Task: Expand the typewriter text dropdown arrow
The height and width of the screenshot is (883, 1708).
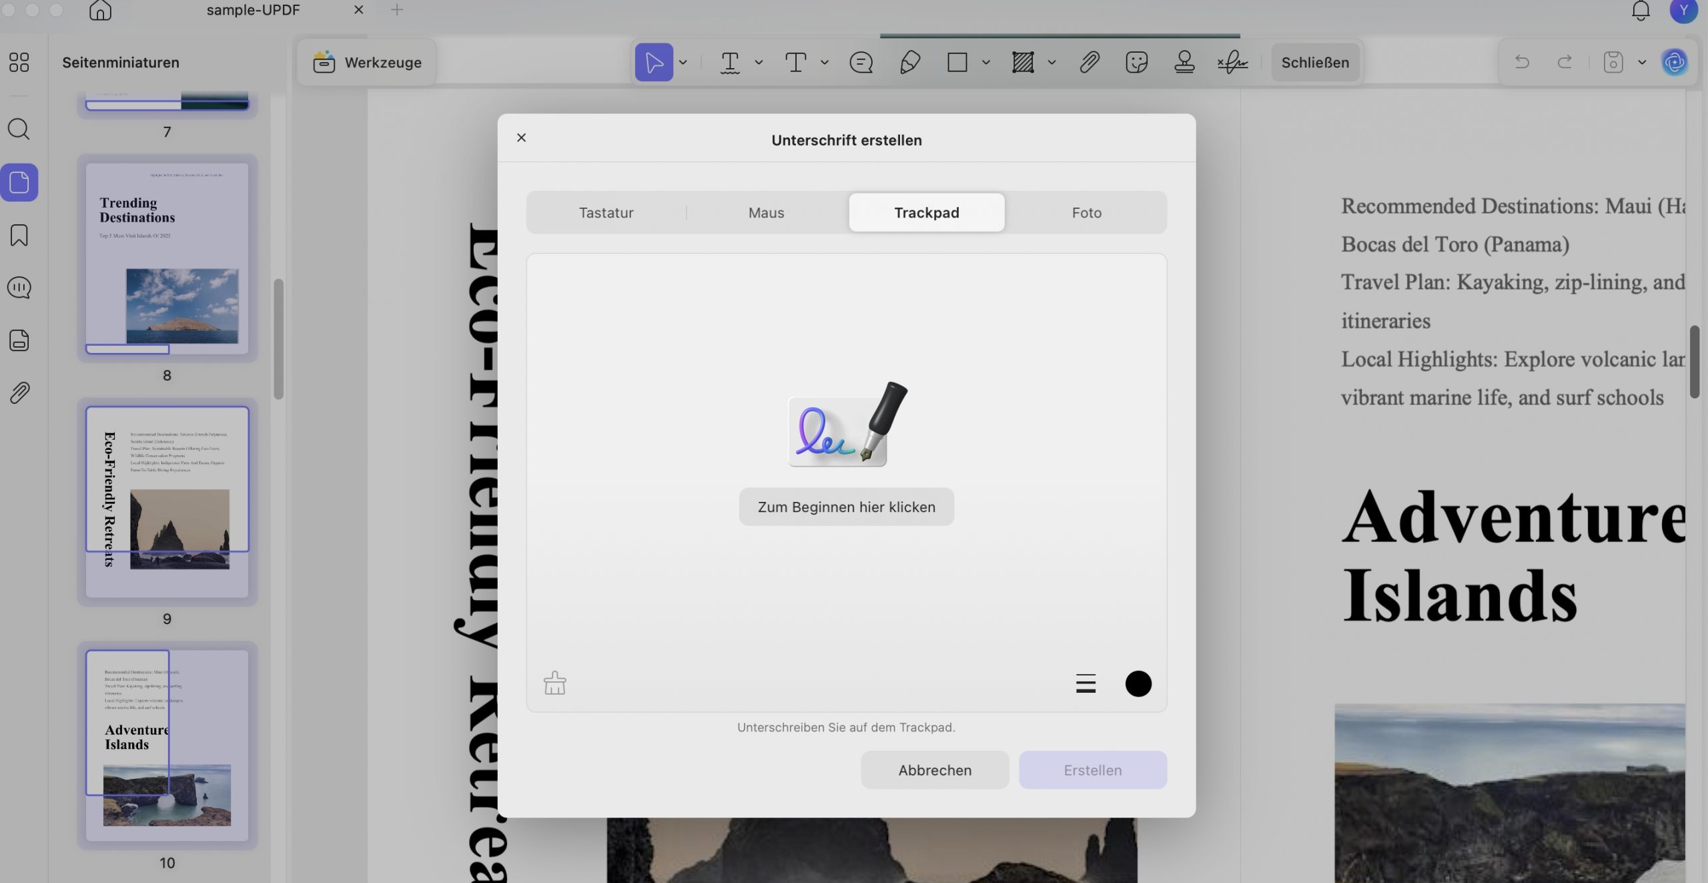Action: pos(825,62)
